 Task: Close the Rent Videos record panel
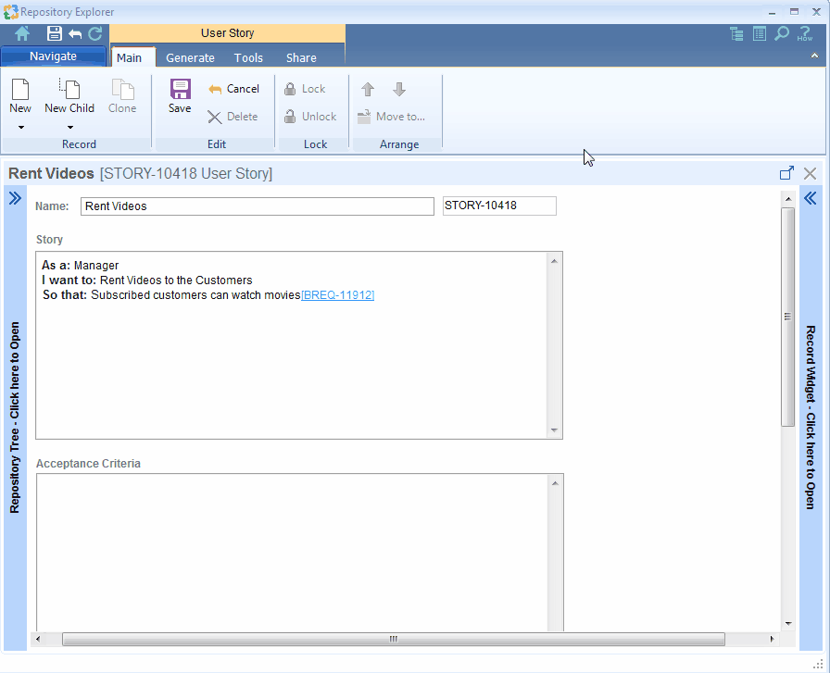(x=810, y=173)
